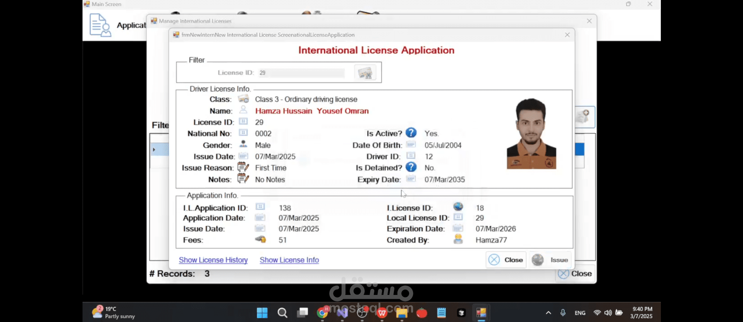Open Chrome from the taskbar
Screen dimensions: 743x322
click(322, 313)
